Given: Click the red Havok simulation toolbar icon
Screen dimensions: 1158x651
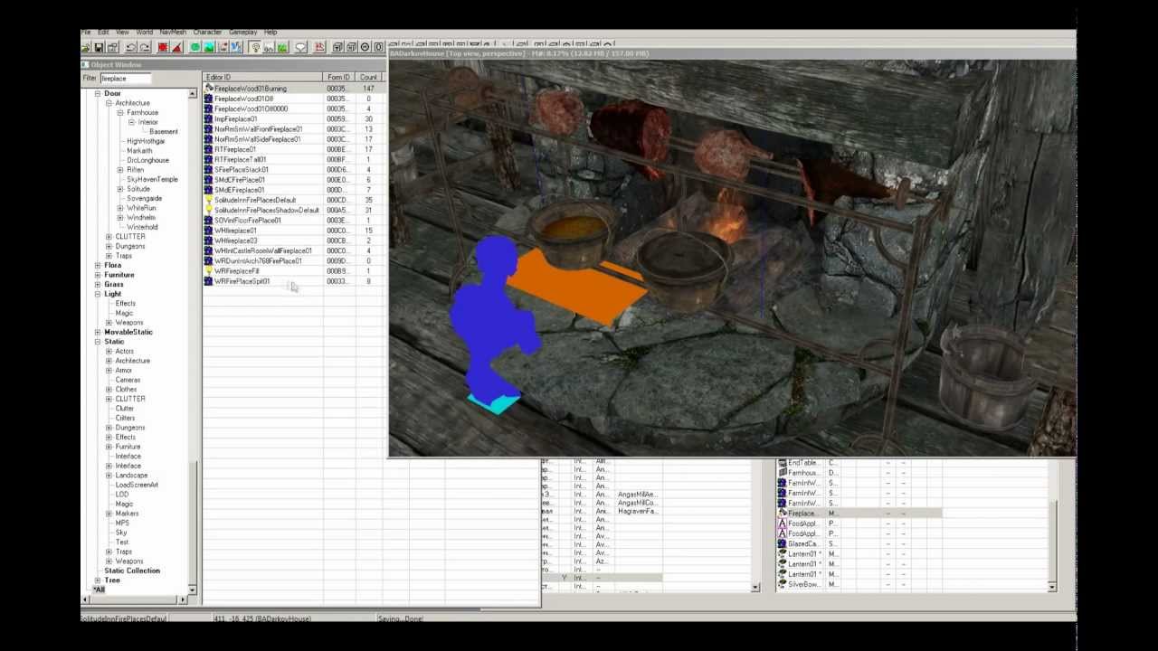Looking at the screenshot, I should click(319, 47).
